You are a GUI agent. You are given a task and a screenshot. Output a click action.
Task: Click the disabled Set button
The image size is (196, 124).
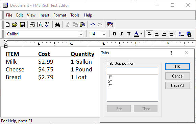pos(119,109)
